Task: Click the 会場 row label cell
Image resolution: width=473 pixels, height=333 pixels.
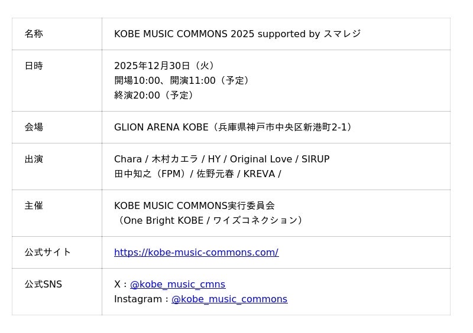Action: [x=34, y=128]
